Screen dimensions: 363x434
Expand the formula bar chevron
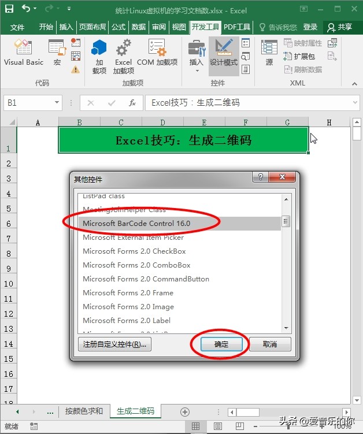(x=355, y=103)
